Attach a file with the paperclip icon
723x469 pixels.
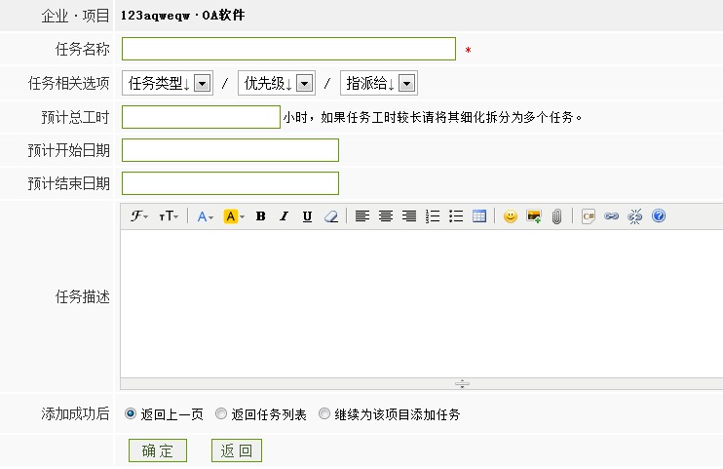pos(557,216)
